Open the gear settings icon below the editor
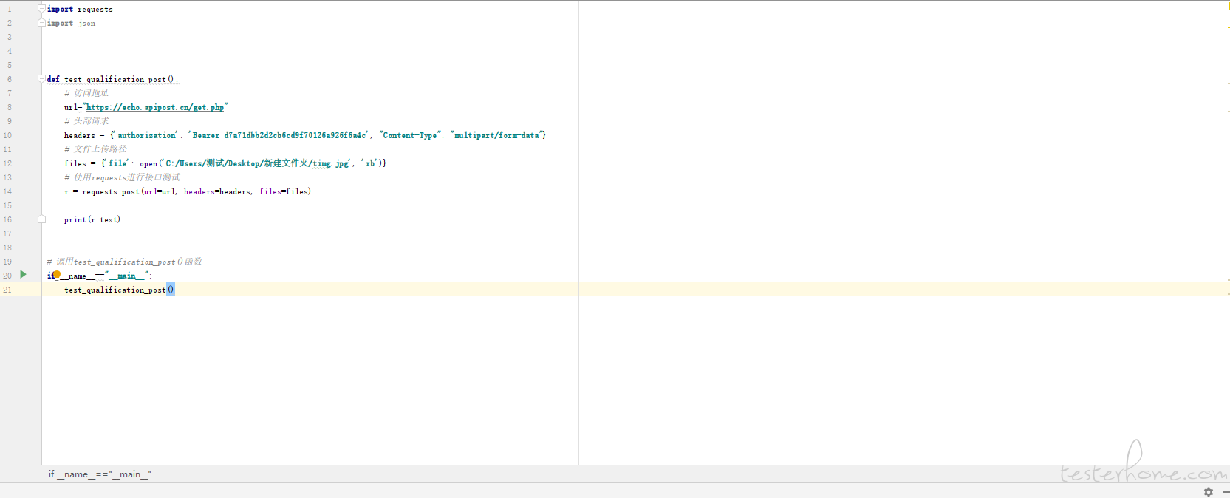The height and width of the screenshot is (498, 1230). (1209, 491)
